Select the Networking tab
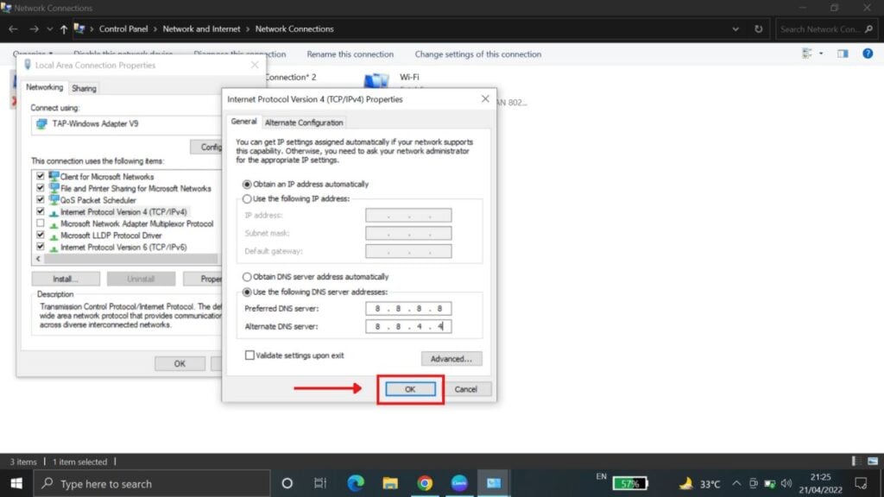The width and height of the screenshot is (884, 497). pyautogui.click(x=45, y=87)
